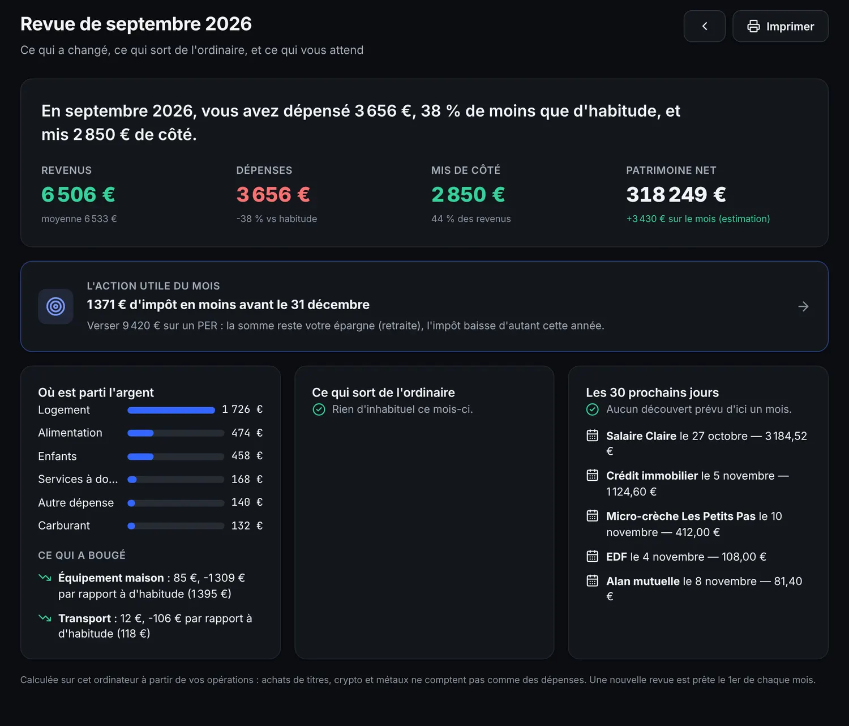This screenshot has height=726, width=849.
Task: Click 'Verser 9 420 € sur un PER' description
Action: 345,326
